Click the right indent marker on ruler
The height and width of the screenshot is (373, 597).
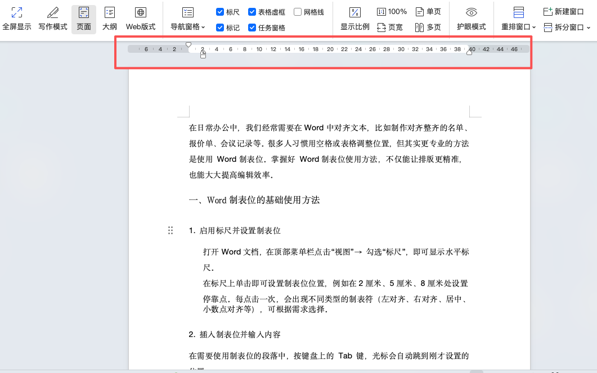pos(469,52)
